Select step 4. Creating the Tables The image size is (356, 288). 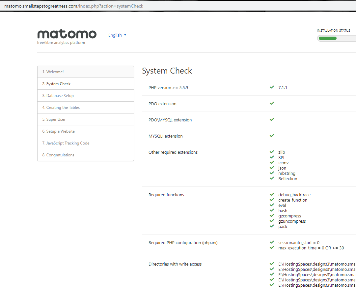tap(86, 107)
